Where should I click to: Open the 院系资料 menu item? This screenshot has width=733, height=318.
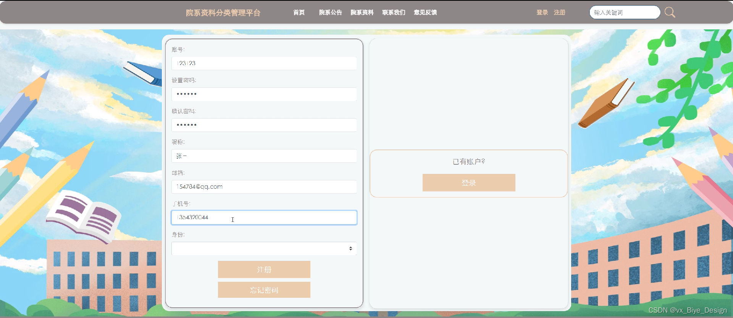[362, 13]
